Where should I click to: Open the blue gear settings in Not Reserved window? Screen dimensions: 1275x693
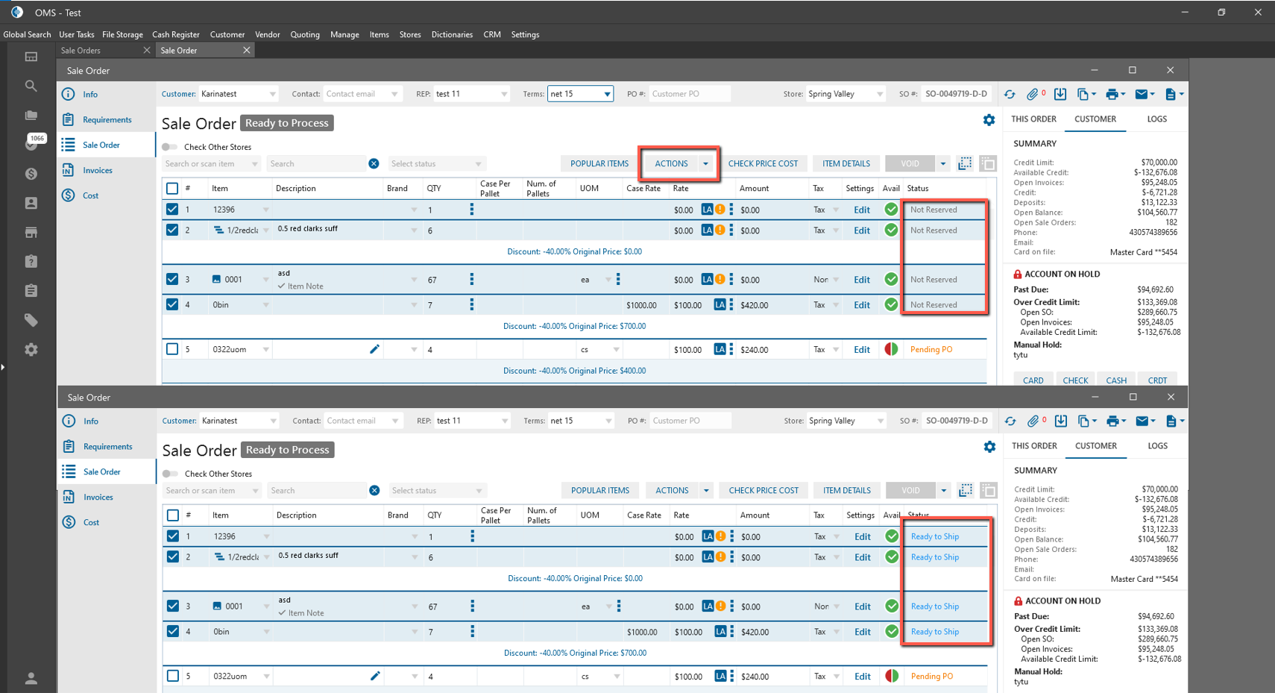(x=989, y=120)
